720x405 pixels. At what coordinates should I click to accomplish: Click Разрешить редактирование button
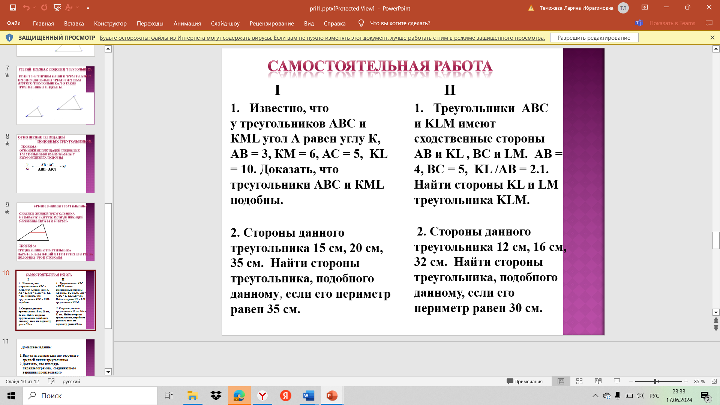(594, 37)
